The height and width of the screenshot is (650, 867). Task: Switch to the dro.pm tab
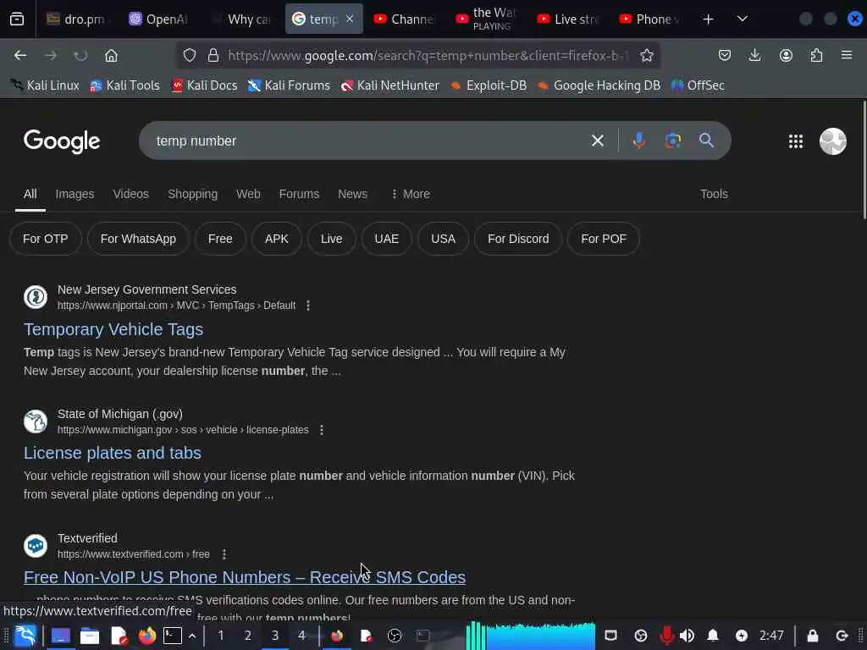point(77,19)
